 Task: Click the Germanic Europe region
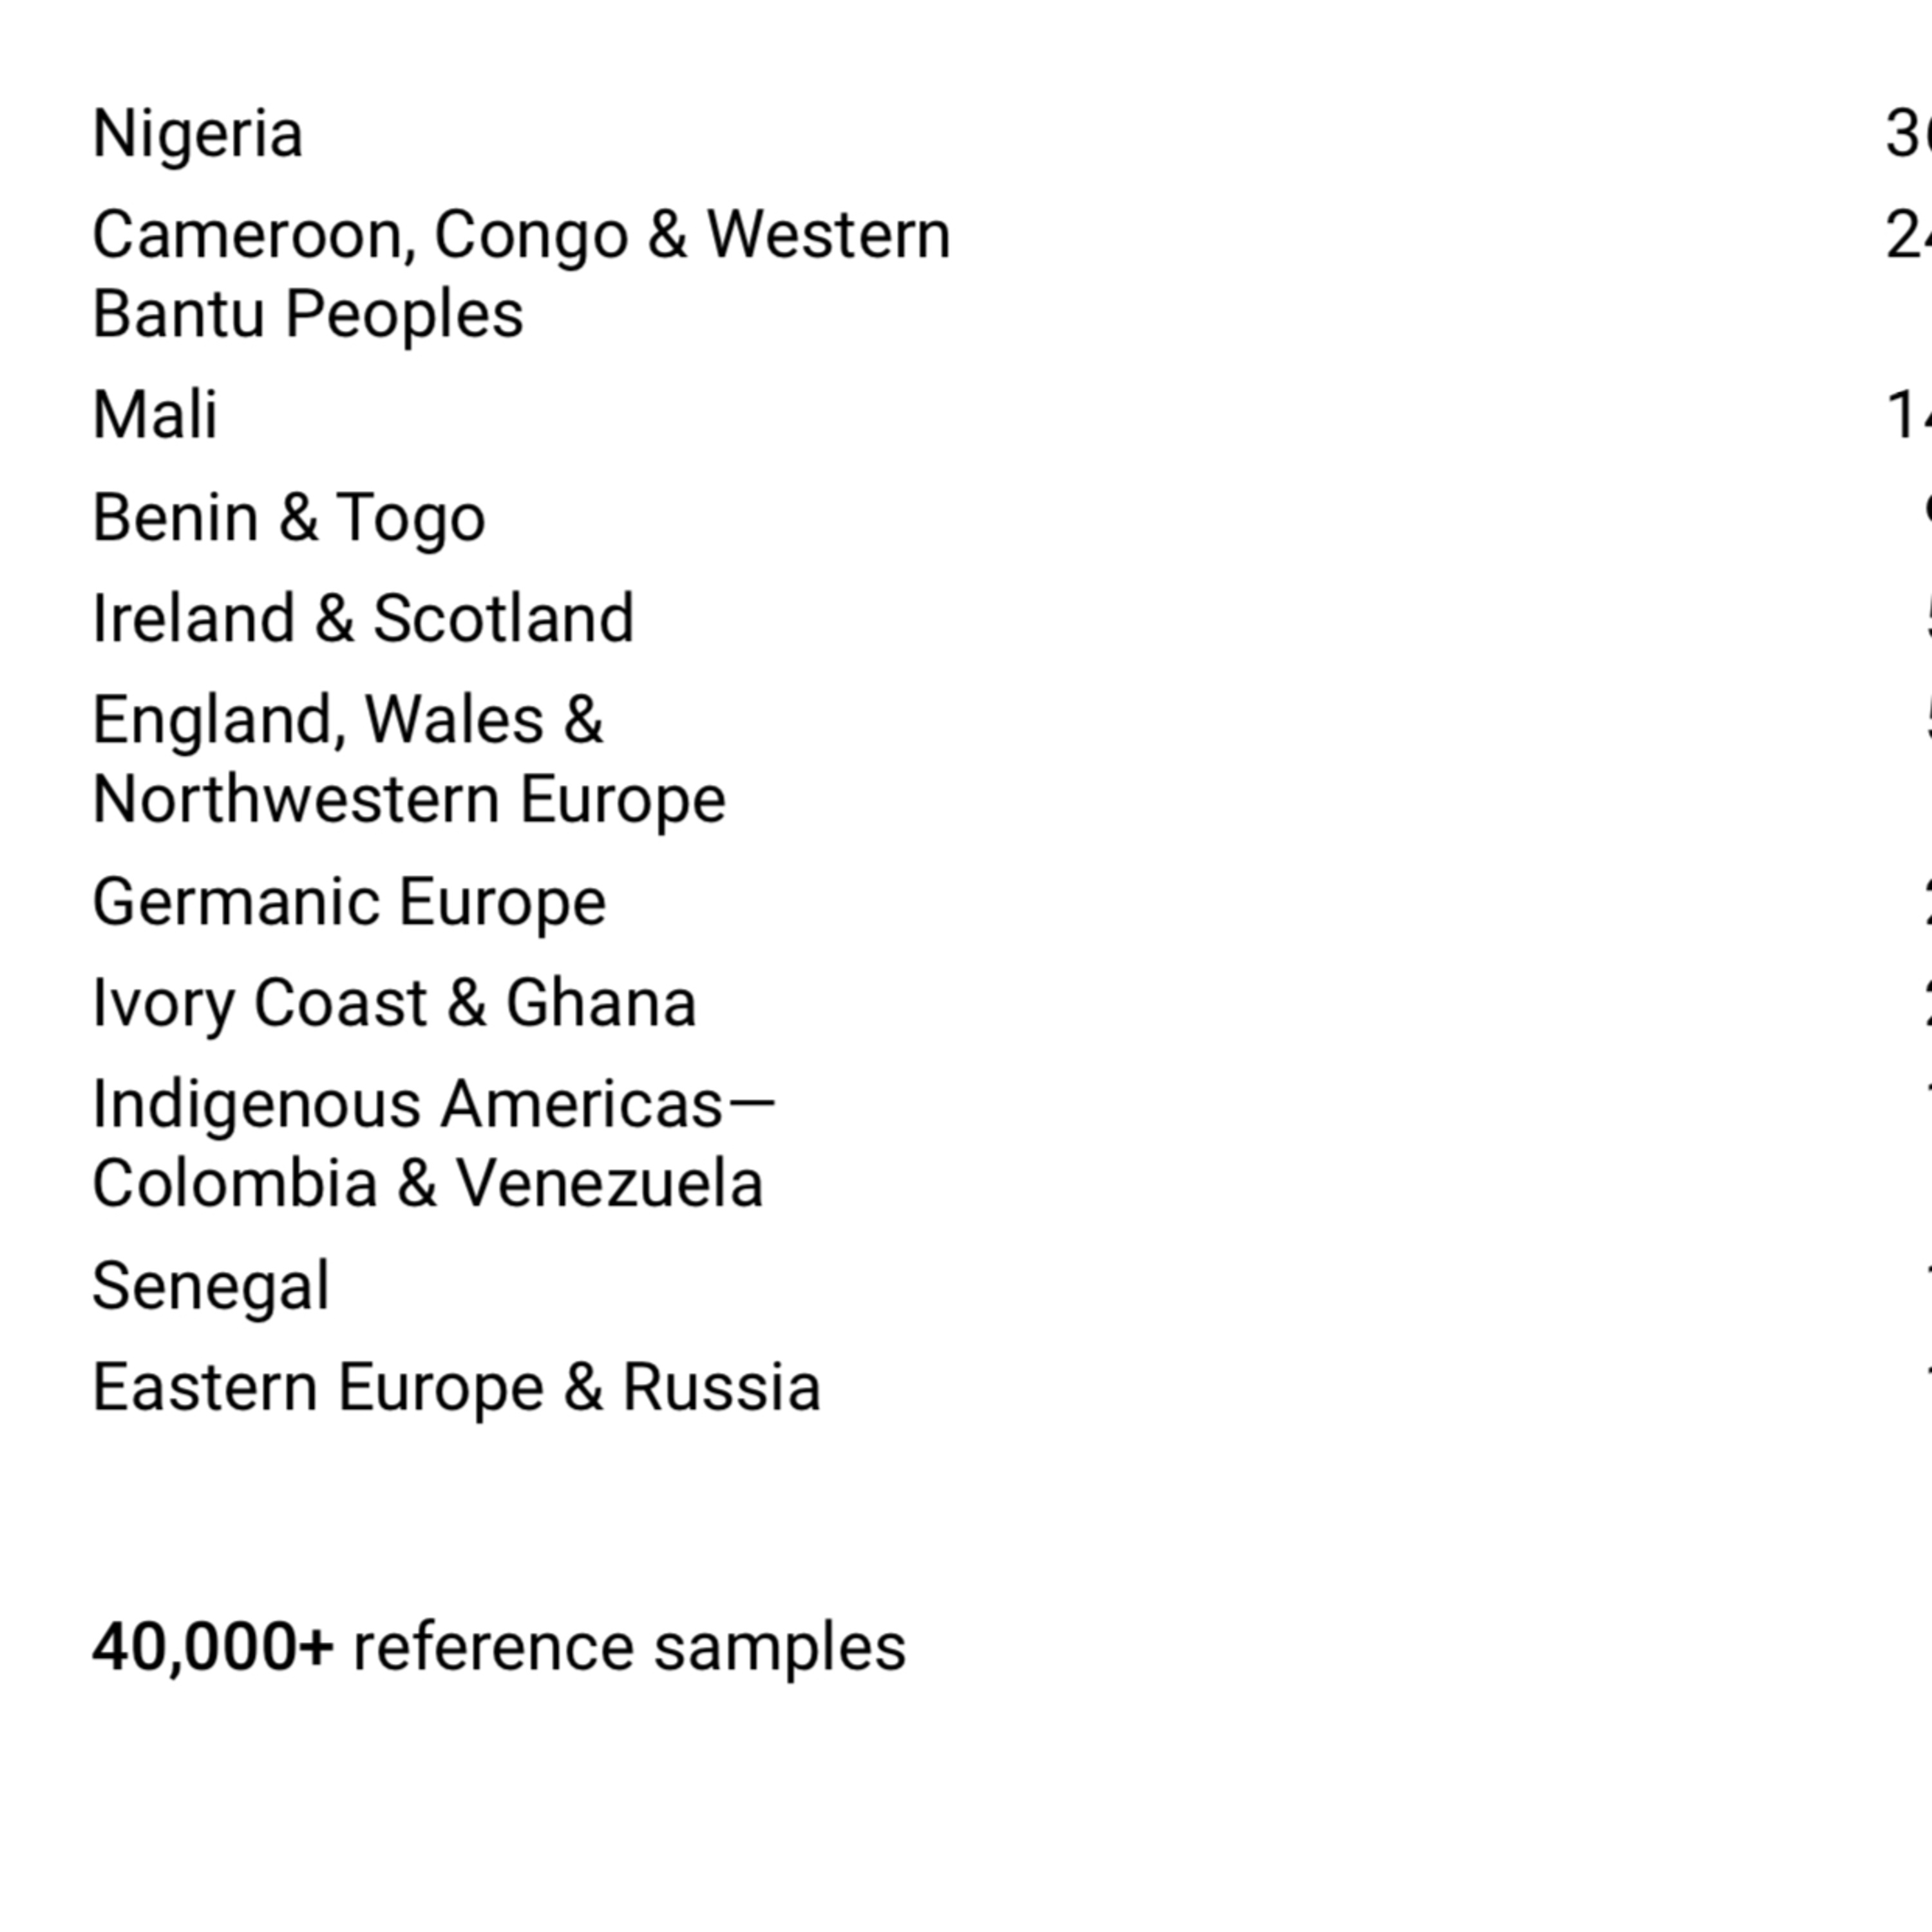tap(349, 902)
